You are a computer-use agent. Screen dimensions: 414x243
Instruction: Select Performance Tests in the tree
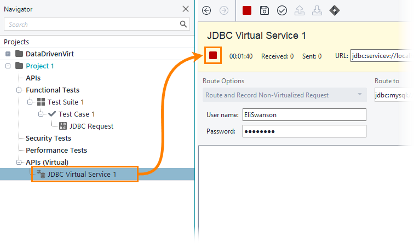(x=56, y=150)
